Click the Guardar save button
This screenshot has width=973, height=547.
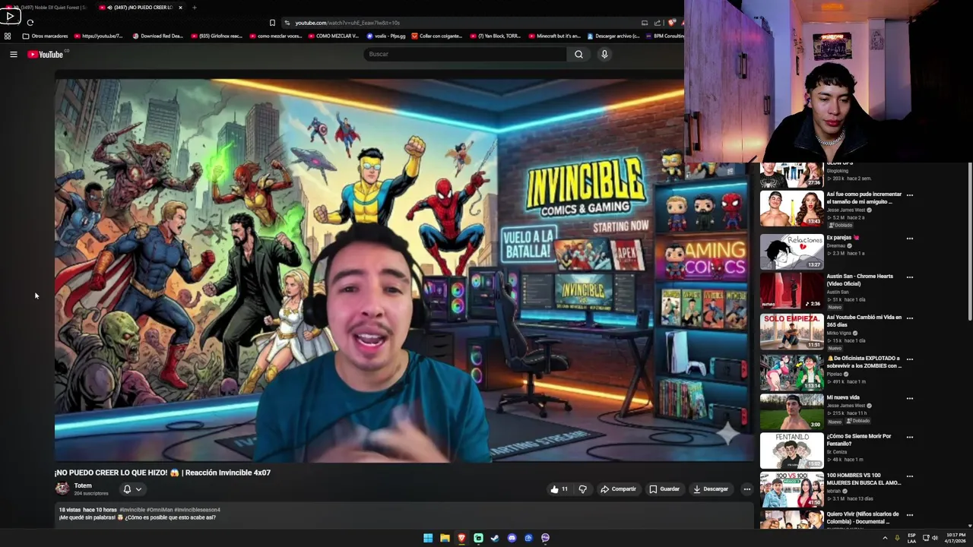click(x=664, y=489)
